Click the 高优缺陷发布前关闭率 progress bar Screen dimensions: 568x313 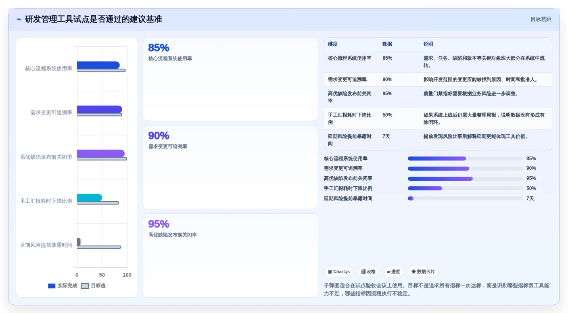(x=465, y=178)
